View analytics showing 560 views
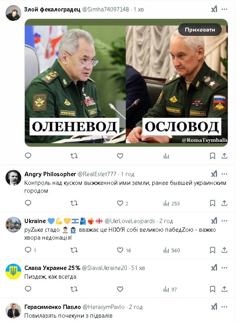Image resolution: width=238 pixels, height=322 pixels. pyautogui.click(x=172, y=250)
